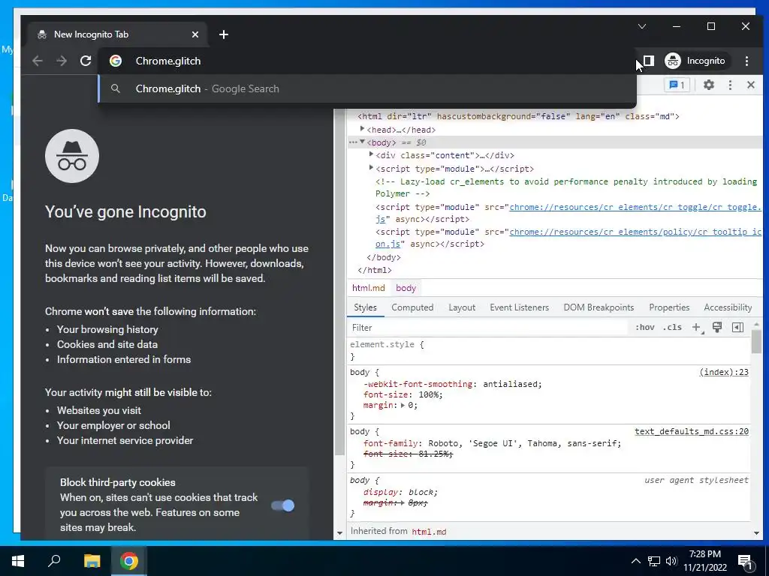This screenshot has height=576, width=769.
Task: Toggle the Block third-party cookies switch
Action: point(283,505)
